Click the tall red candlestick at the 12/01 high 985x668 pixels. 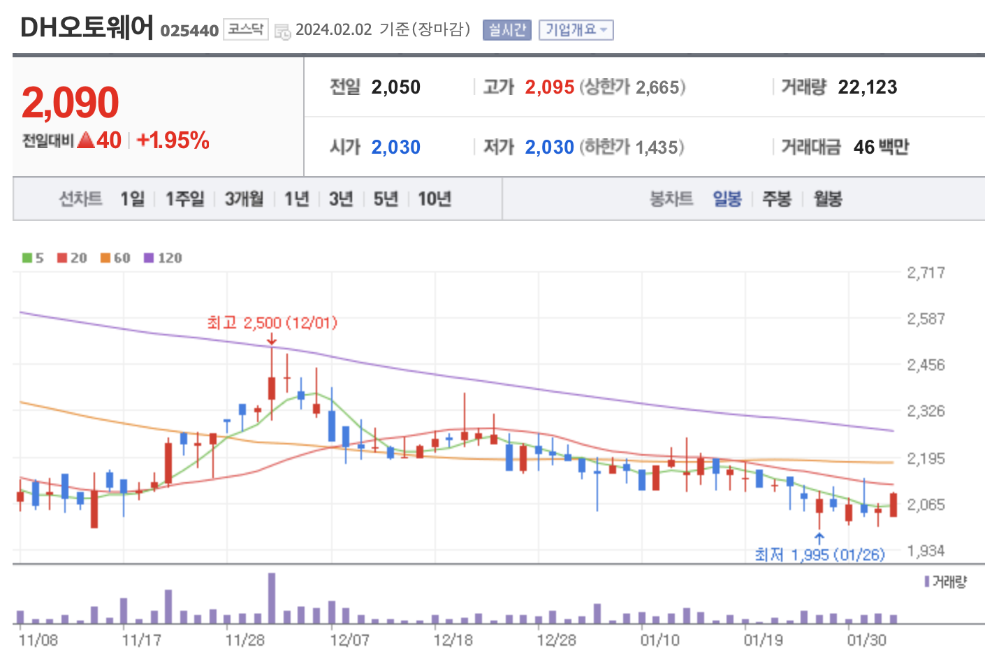[272, 383]
